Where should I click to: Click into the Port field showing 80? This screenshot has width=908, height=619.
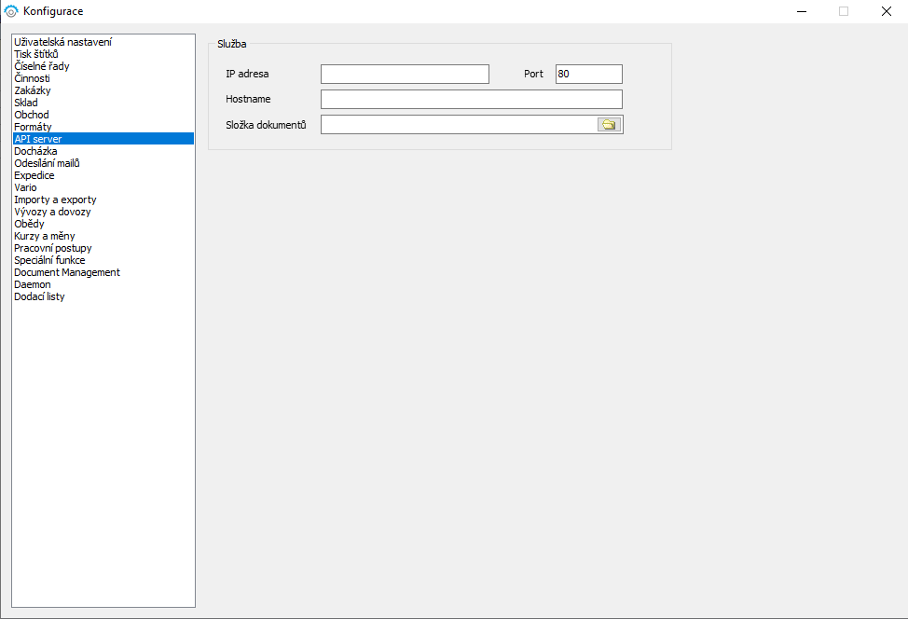[589, 75]
